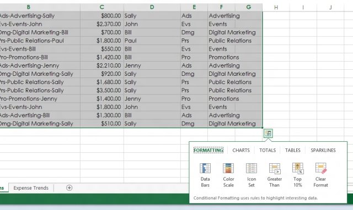Select the TABLES tab
This screenshot has width=353, height=210.
(293, 150)
